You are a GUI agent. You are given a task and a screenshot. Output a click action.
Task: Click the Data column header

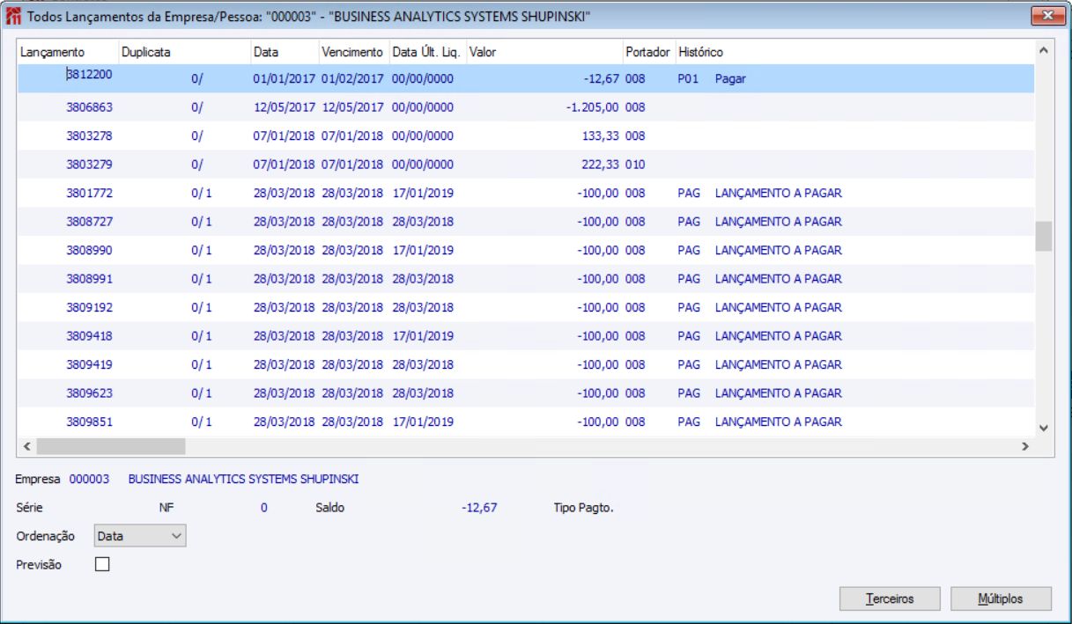click(x=285, y=52)
